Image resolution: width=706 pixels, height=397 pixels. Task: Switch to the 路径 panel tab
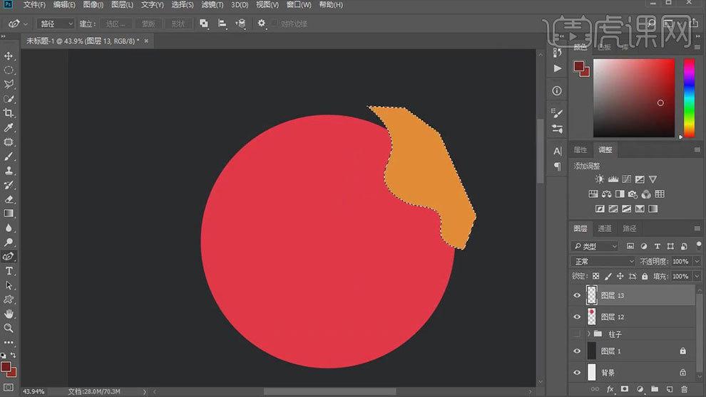[x=629, y=228]
